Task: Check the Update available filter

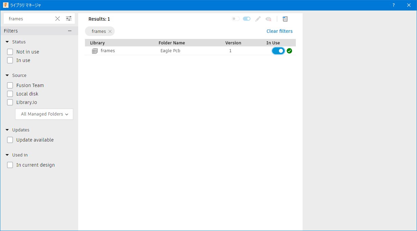Action: 10,140
